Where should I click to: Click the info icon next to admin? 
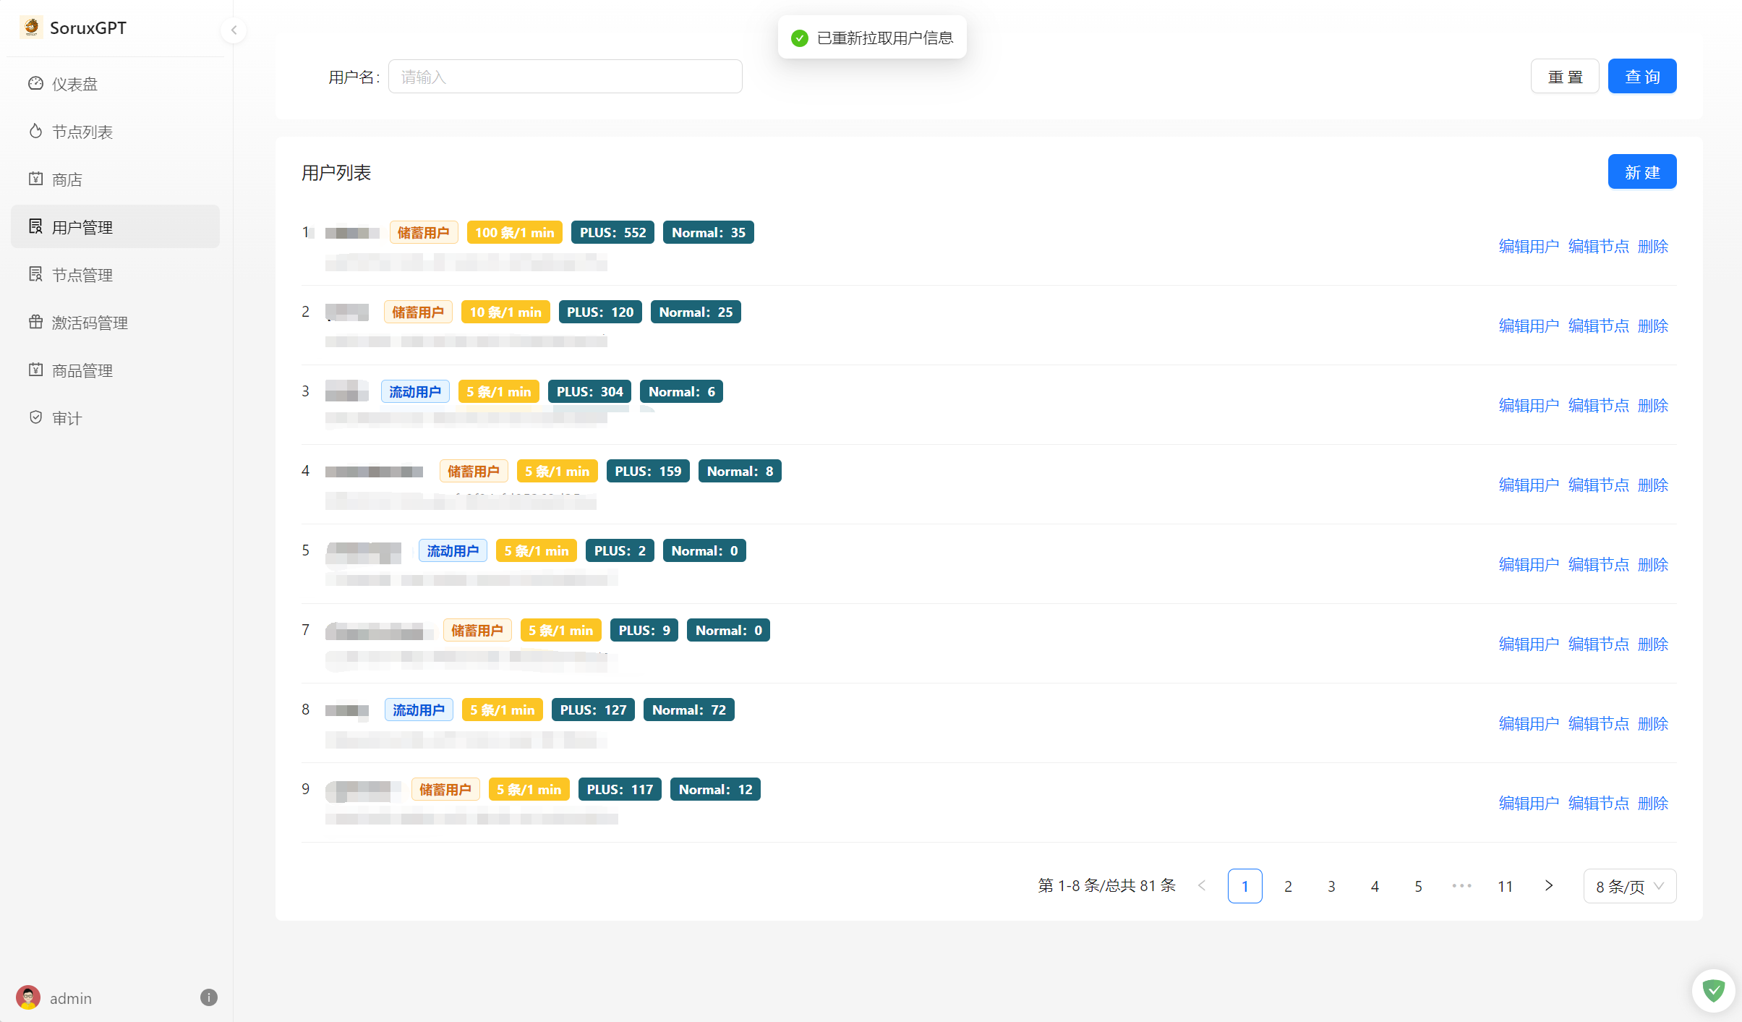click(208, 998)
